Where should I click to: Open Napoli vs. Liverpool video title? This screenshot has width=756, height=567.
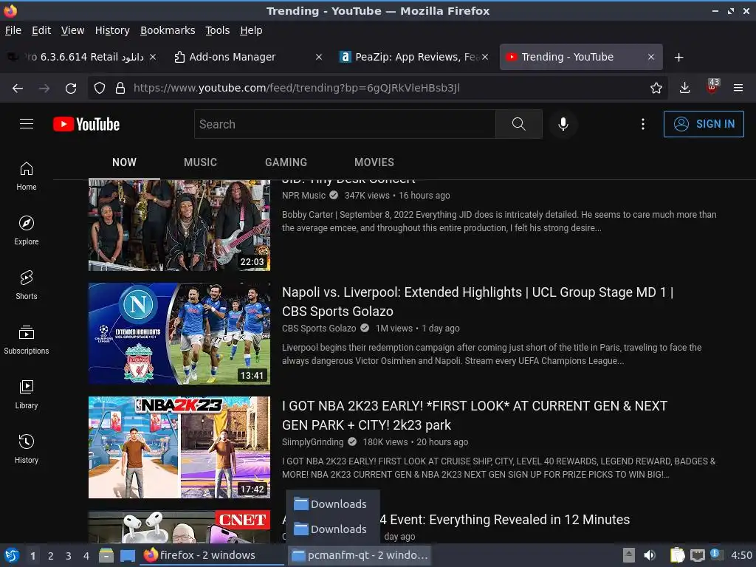[478, 301]
